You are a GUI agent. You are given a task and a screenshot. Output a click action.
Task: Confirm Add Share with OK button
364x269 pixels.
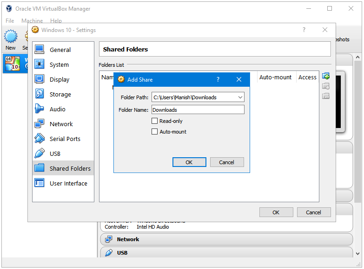click(x=189, y=162)
